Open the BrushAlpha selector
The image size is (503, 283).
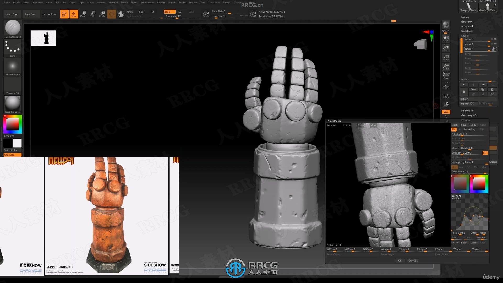(x=13, y=67)
